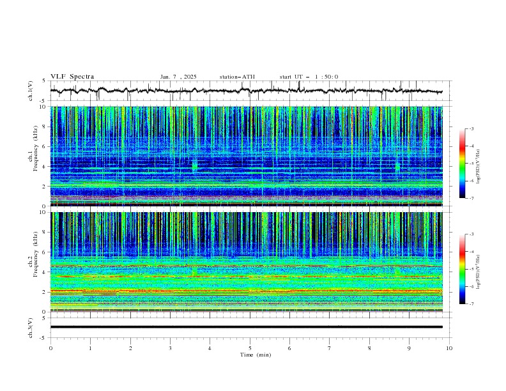
Task: Click the black ch.3 voltage trace
Action: point(246,327)
